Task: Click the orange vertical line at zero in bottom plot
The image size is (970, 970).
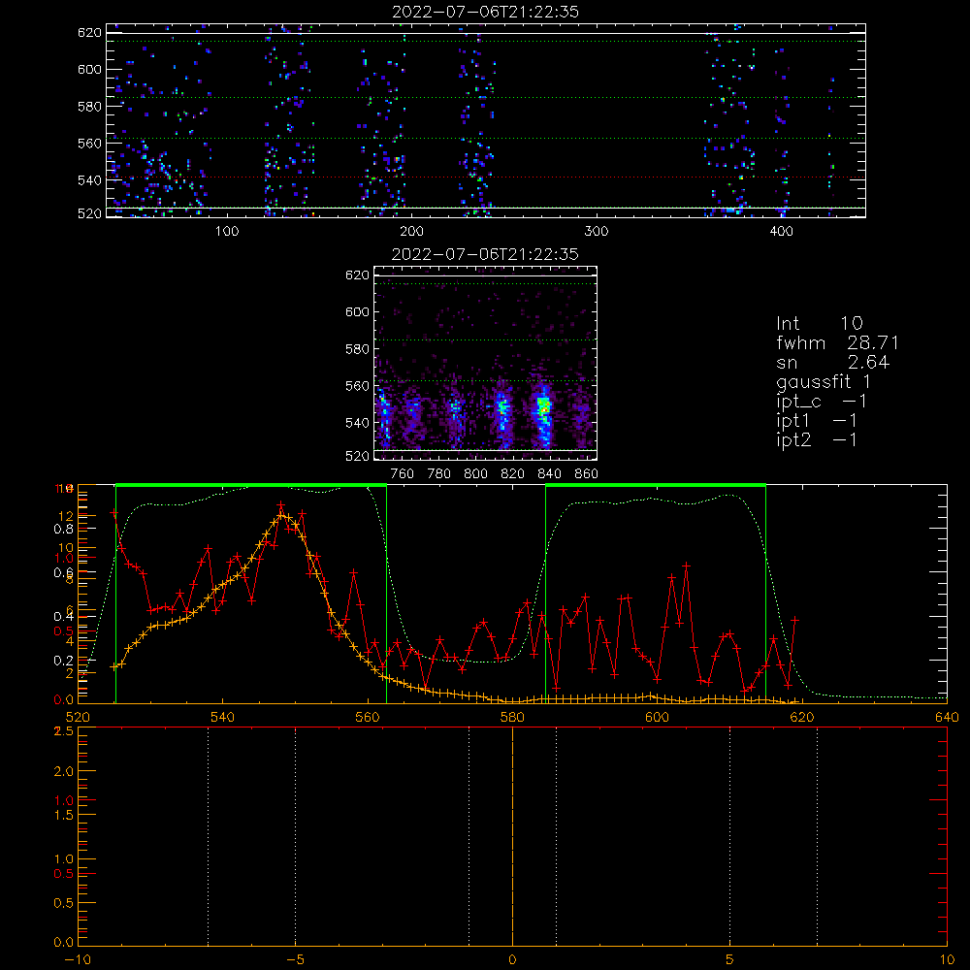Action: [513, 836]
